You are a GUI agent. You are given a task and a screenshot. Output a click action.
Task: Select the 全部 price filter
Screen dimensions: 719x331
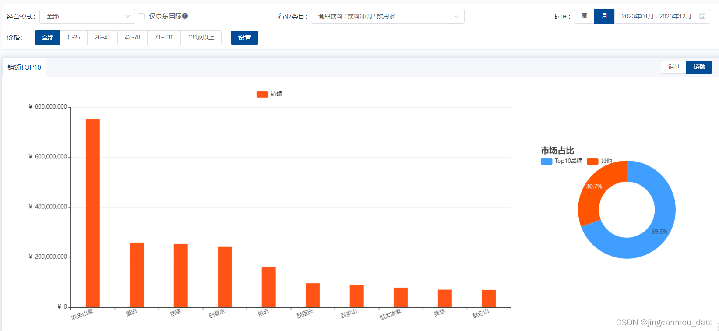[47, 38]
